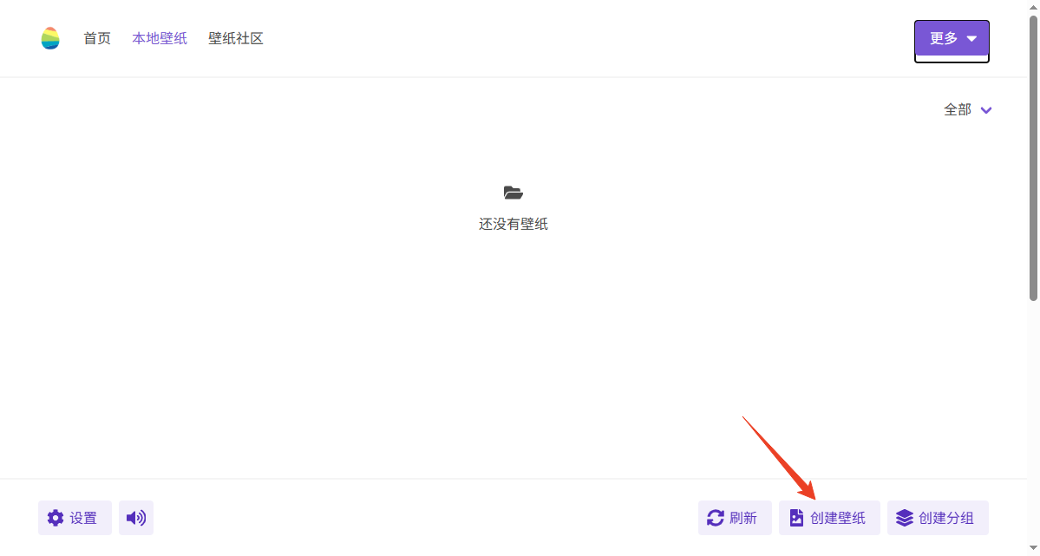
Task: Click the scrollbar up arrow
Action: [x=1033, y=7]
